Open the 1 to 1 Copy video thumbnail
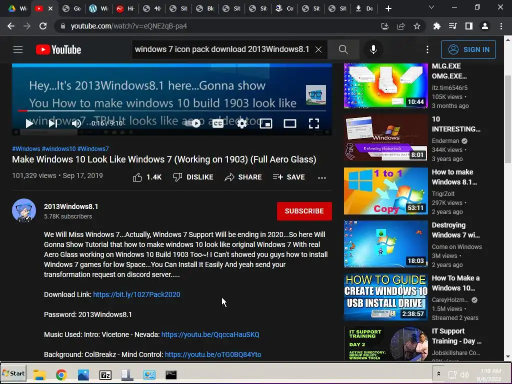 pos(385,190)
